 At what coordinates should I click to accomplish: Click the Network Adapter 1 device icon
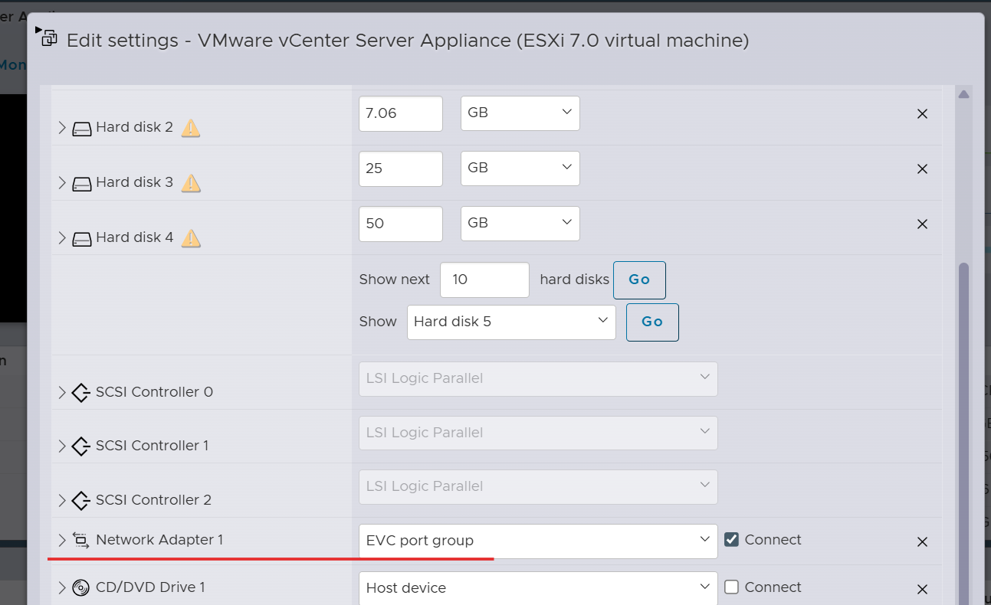(80, 541)
